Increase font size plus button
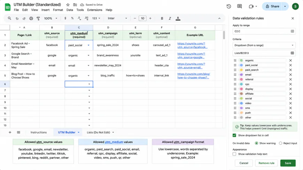This screenshot has width=303, height=170. pyautogui.click(x=150, y=18)
